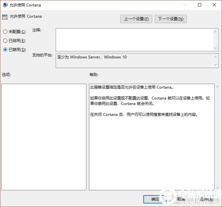Click help line starting 在关闭 Cortana 后

(144, 114)
